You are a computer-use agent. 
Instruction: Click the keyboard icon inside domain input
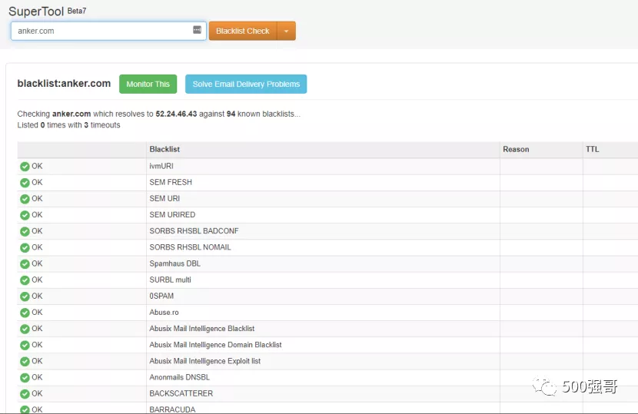click(x=197, y=31)
